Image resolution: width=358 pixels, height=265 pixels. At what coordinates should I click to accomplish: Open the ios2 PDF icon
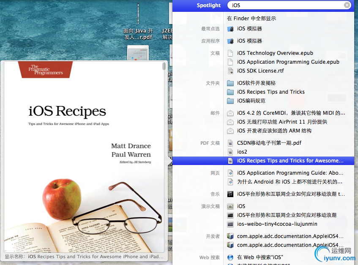(x=230, y=152)
